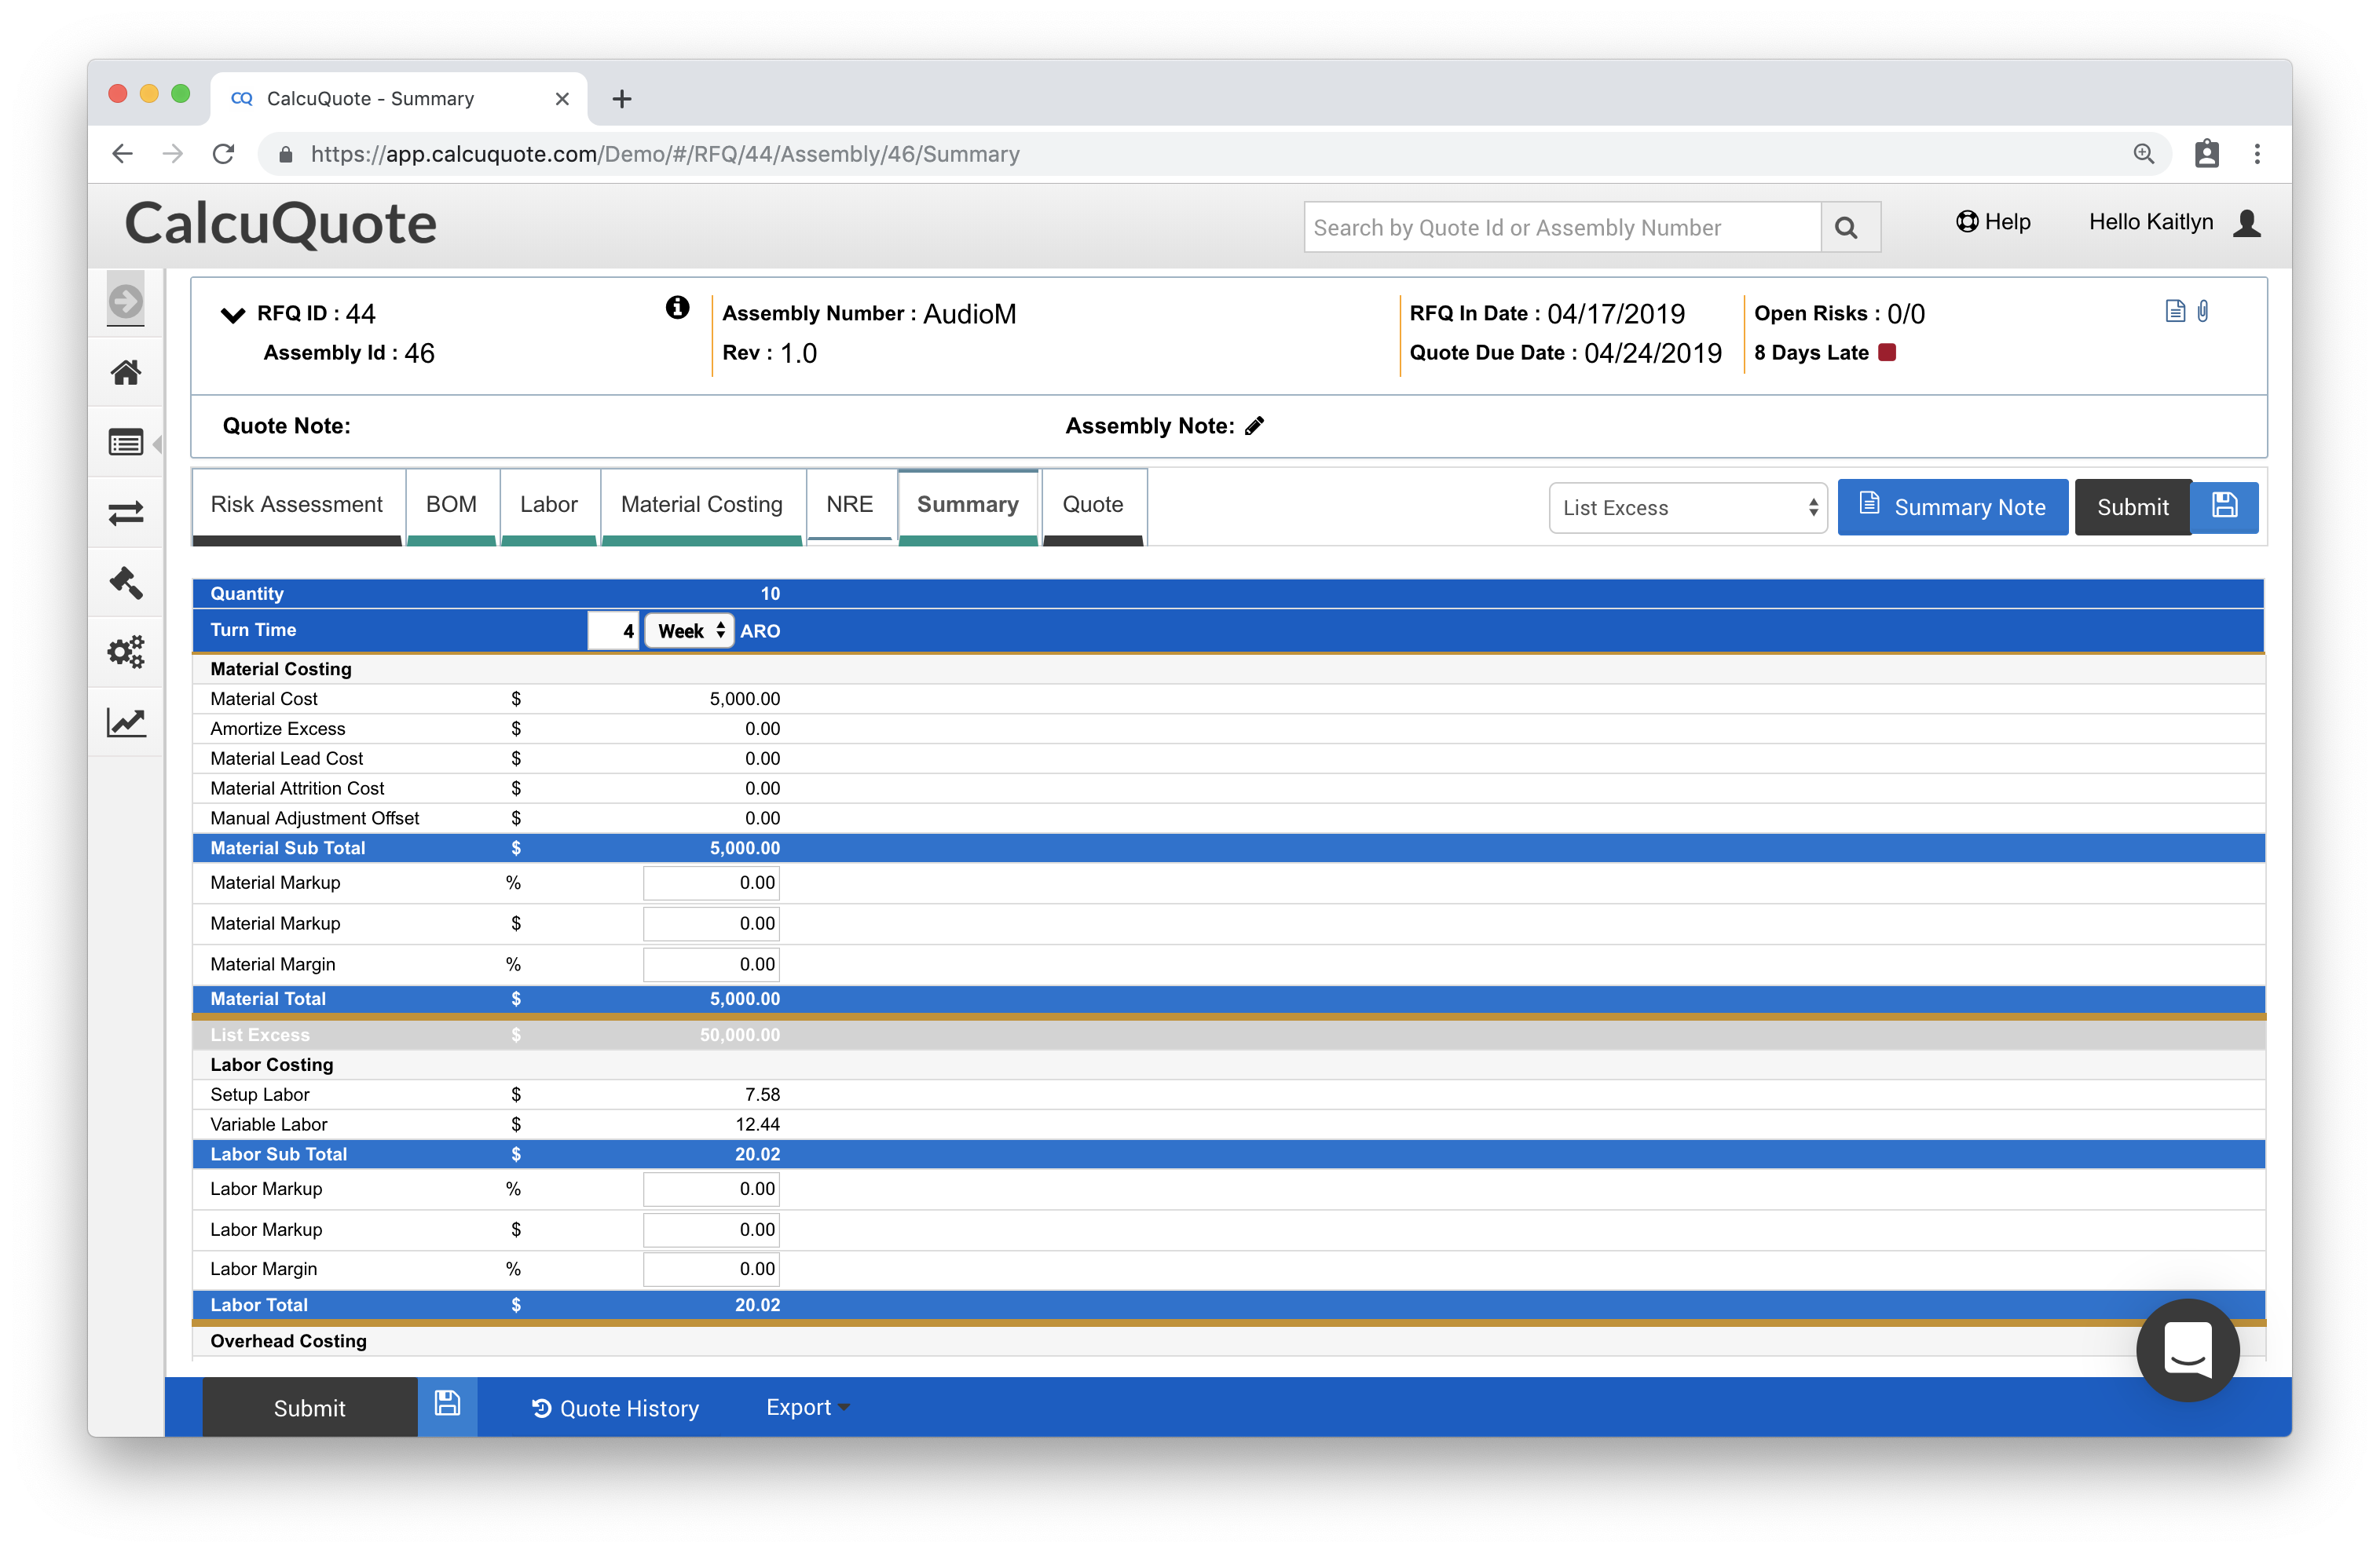Switch to the NRE tab
Screen dimensions: 2380x1553
(849, 505)
